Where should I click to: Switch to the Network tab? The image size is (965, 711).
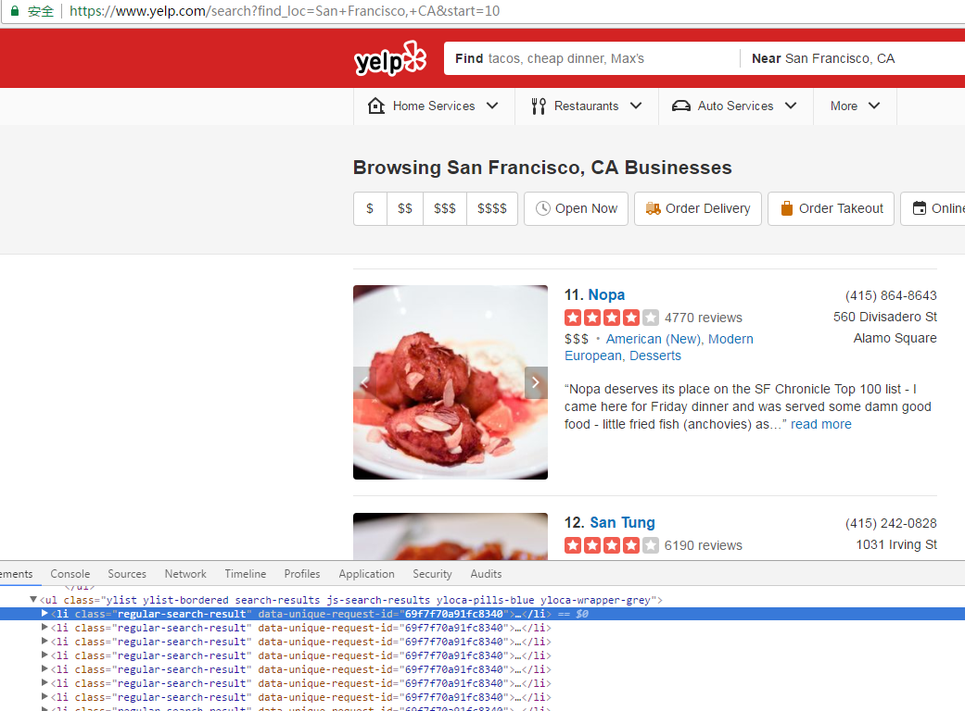185,573
